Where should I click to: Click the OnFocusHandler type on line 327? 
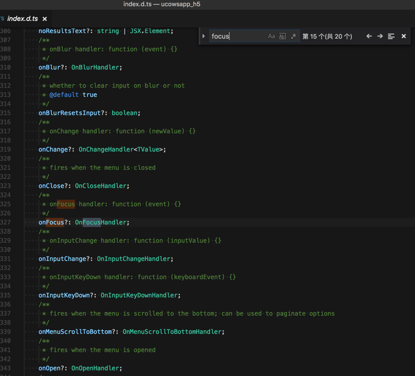point(102,222)
